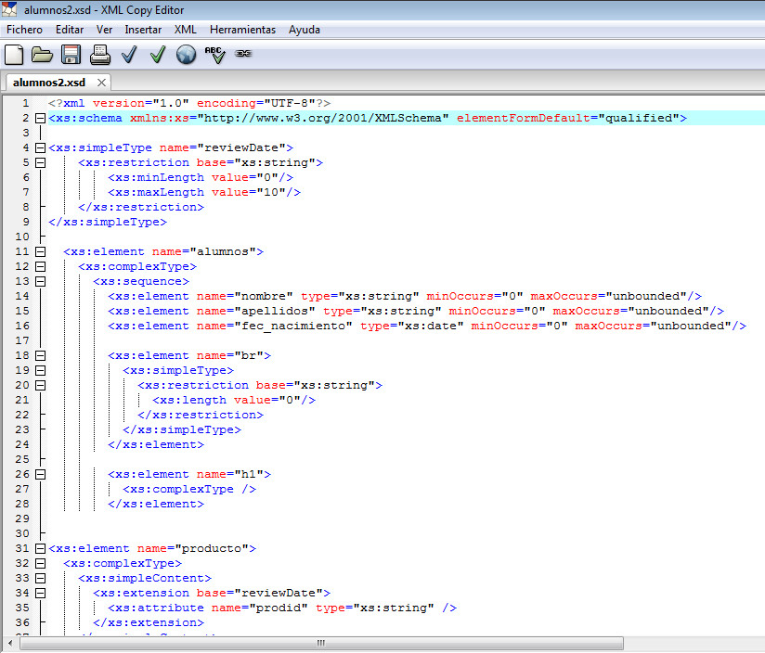Open the Herramientas menu
The height and width of the screenshot is (653, 765).
coord(242,30)
